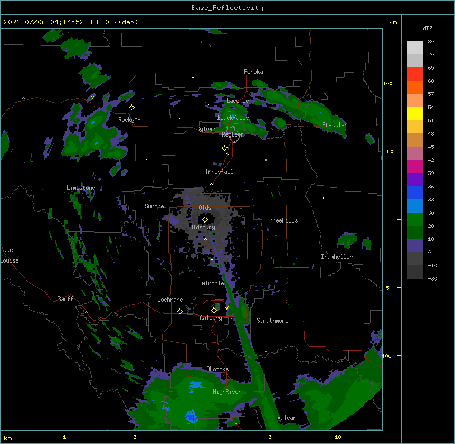
Task: Click the Lacombe city label
Action: (238, 101)
